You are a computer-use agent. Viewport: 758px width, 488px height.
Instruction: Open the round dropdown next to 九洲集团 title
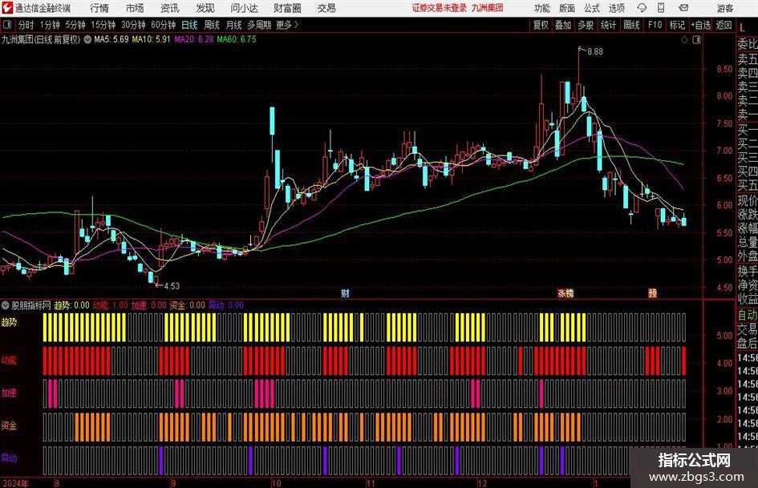coord(87,39)
